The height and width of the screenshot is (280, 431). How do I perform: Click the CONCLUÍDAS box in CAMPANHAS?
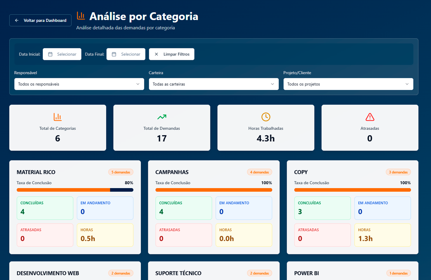(184, 208)
